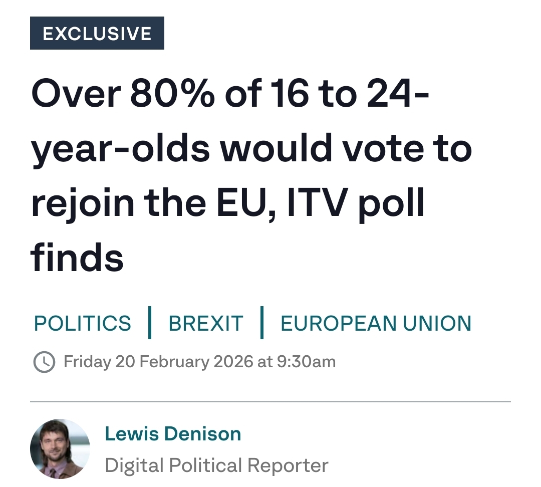Click Lewis Denison's avatar photo
This screenshot has width=541, height=487.
coord(60,449)
